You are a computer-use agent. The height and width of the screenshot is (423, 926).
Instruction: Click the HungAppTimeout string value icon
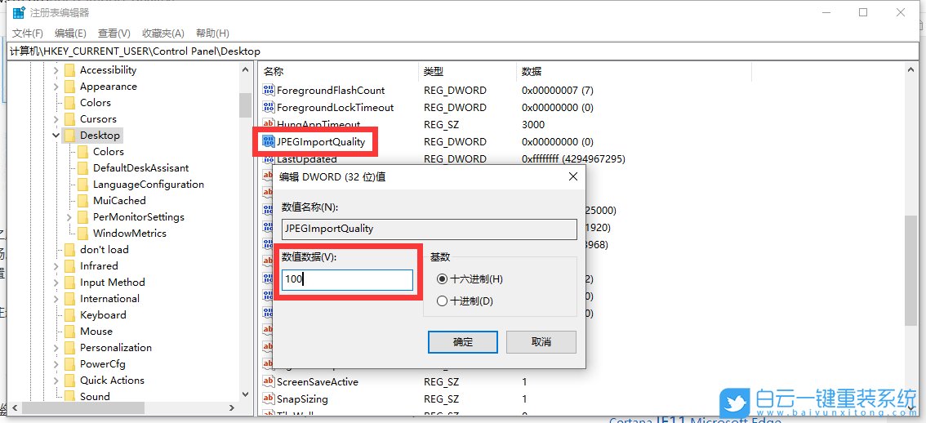(269, 125)
